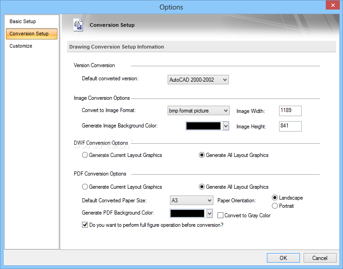343x269 pixels.
Task: Click the Conversion Setup header title
Action: tap(112, 25)
